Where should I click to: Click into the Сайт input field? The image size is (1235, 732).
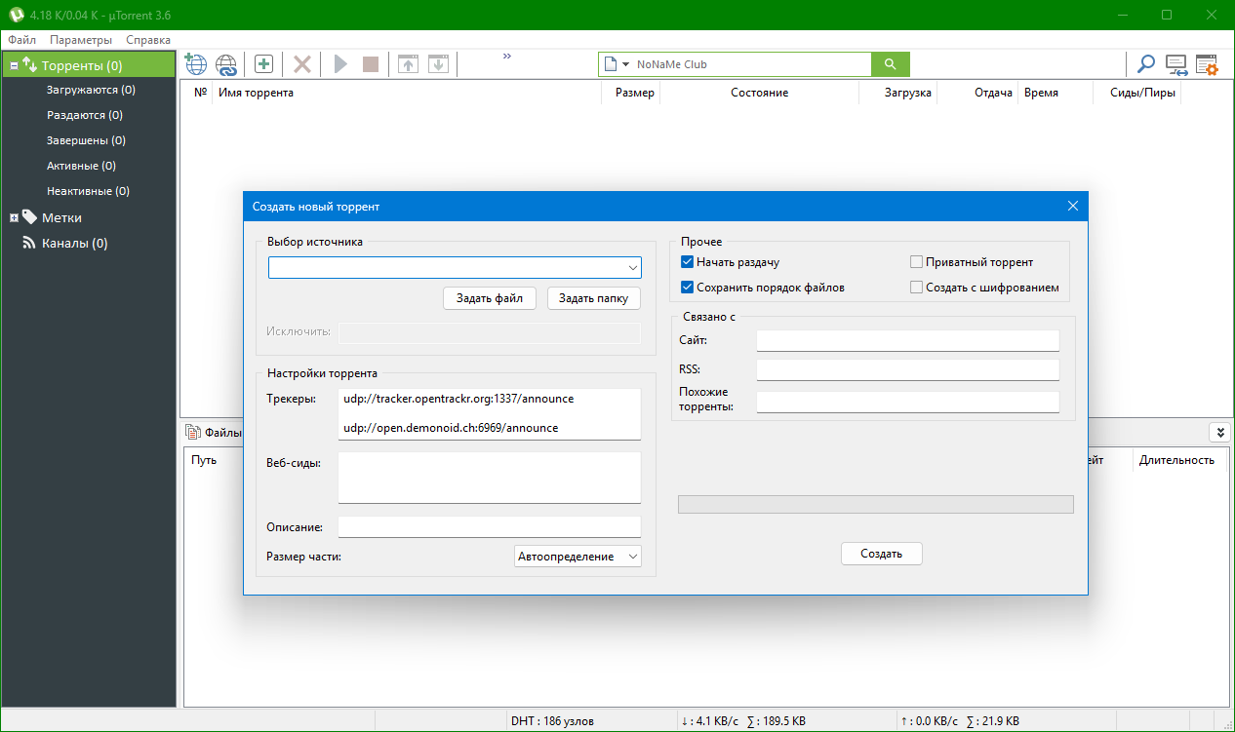(x=907, y=340)
